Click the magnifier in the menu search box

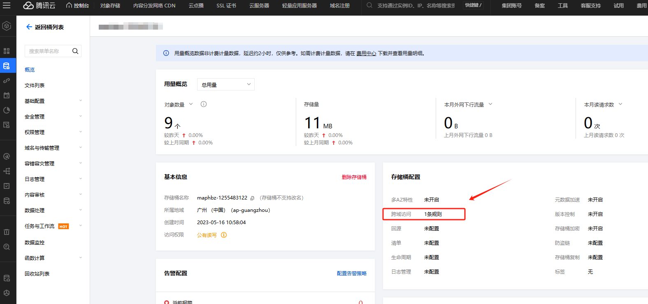coord(75,51)
